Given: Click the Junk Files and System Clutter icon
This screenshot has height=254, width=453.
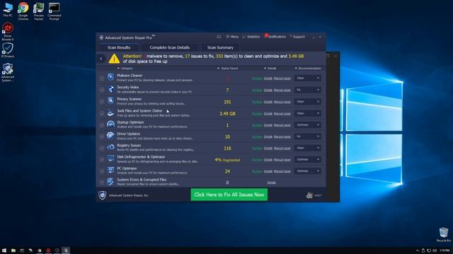Looking at the screenshot, I should (x=110, y=113).
